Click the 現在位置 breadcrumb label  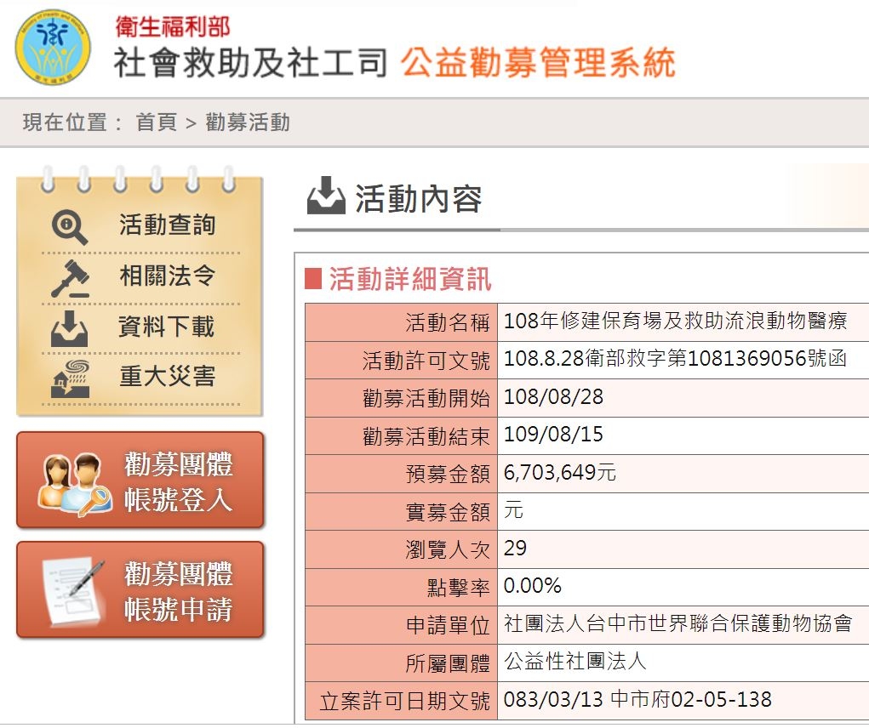click(65, 122)
